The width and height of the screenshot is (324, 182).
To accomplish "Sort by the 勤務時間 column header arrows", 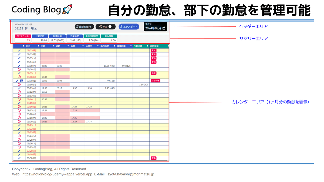I will pyautogui.click(x=114, y=46).
